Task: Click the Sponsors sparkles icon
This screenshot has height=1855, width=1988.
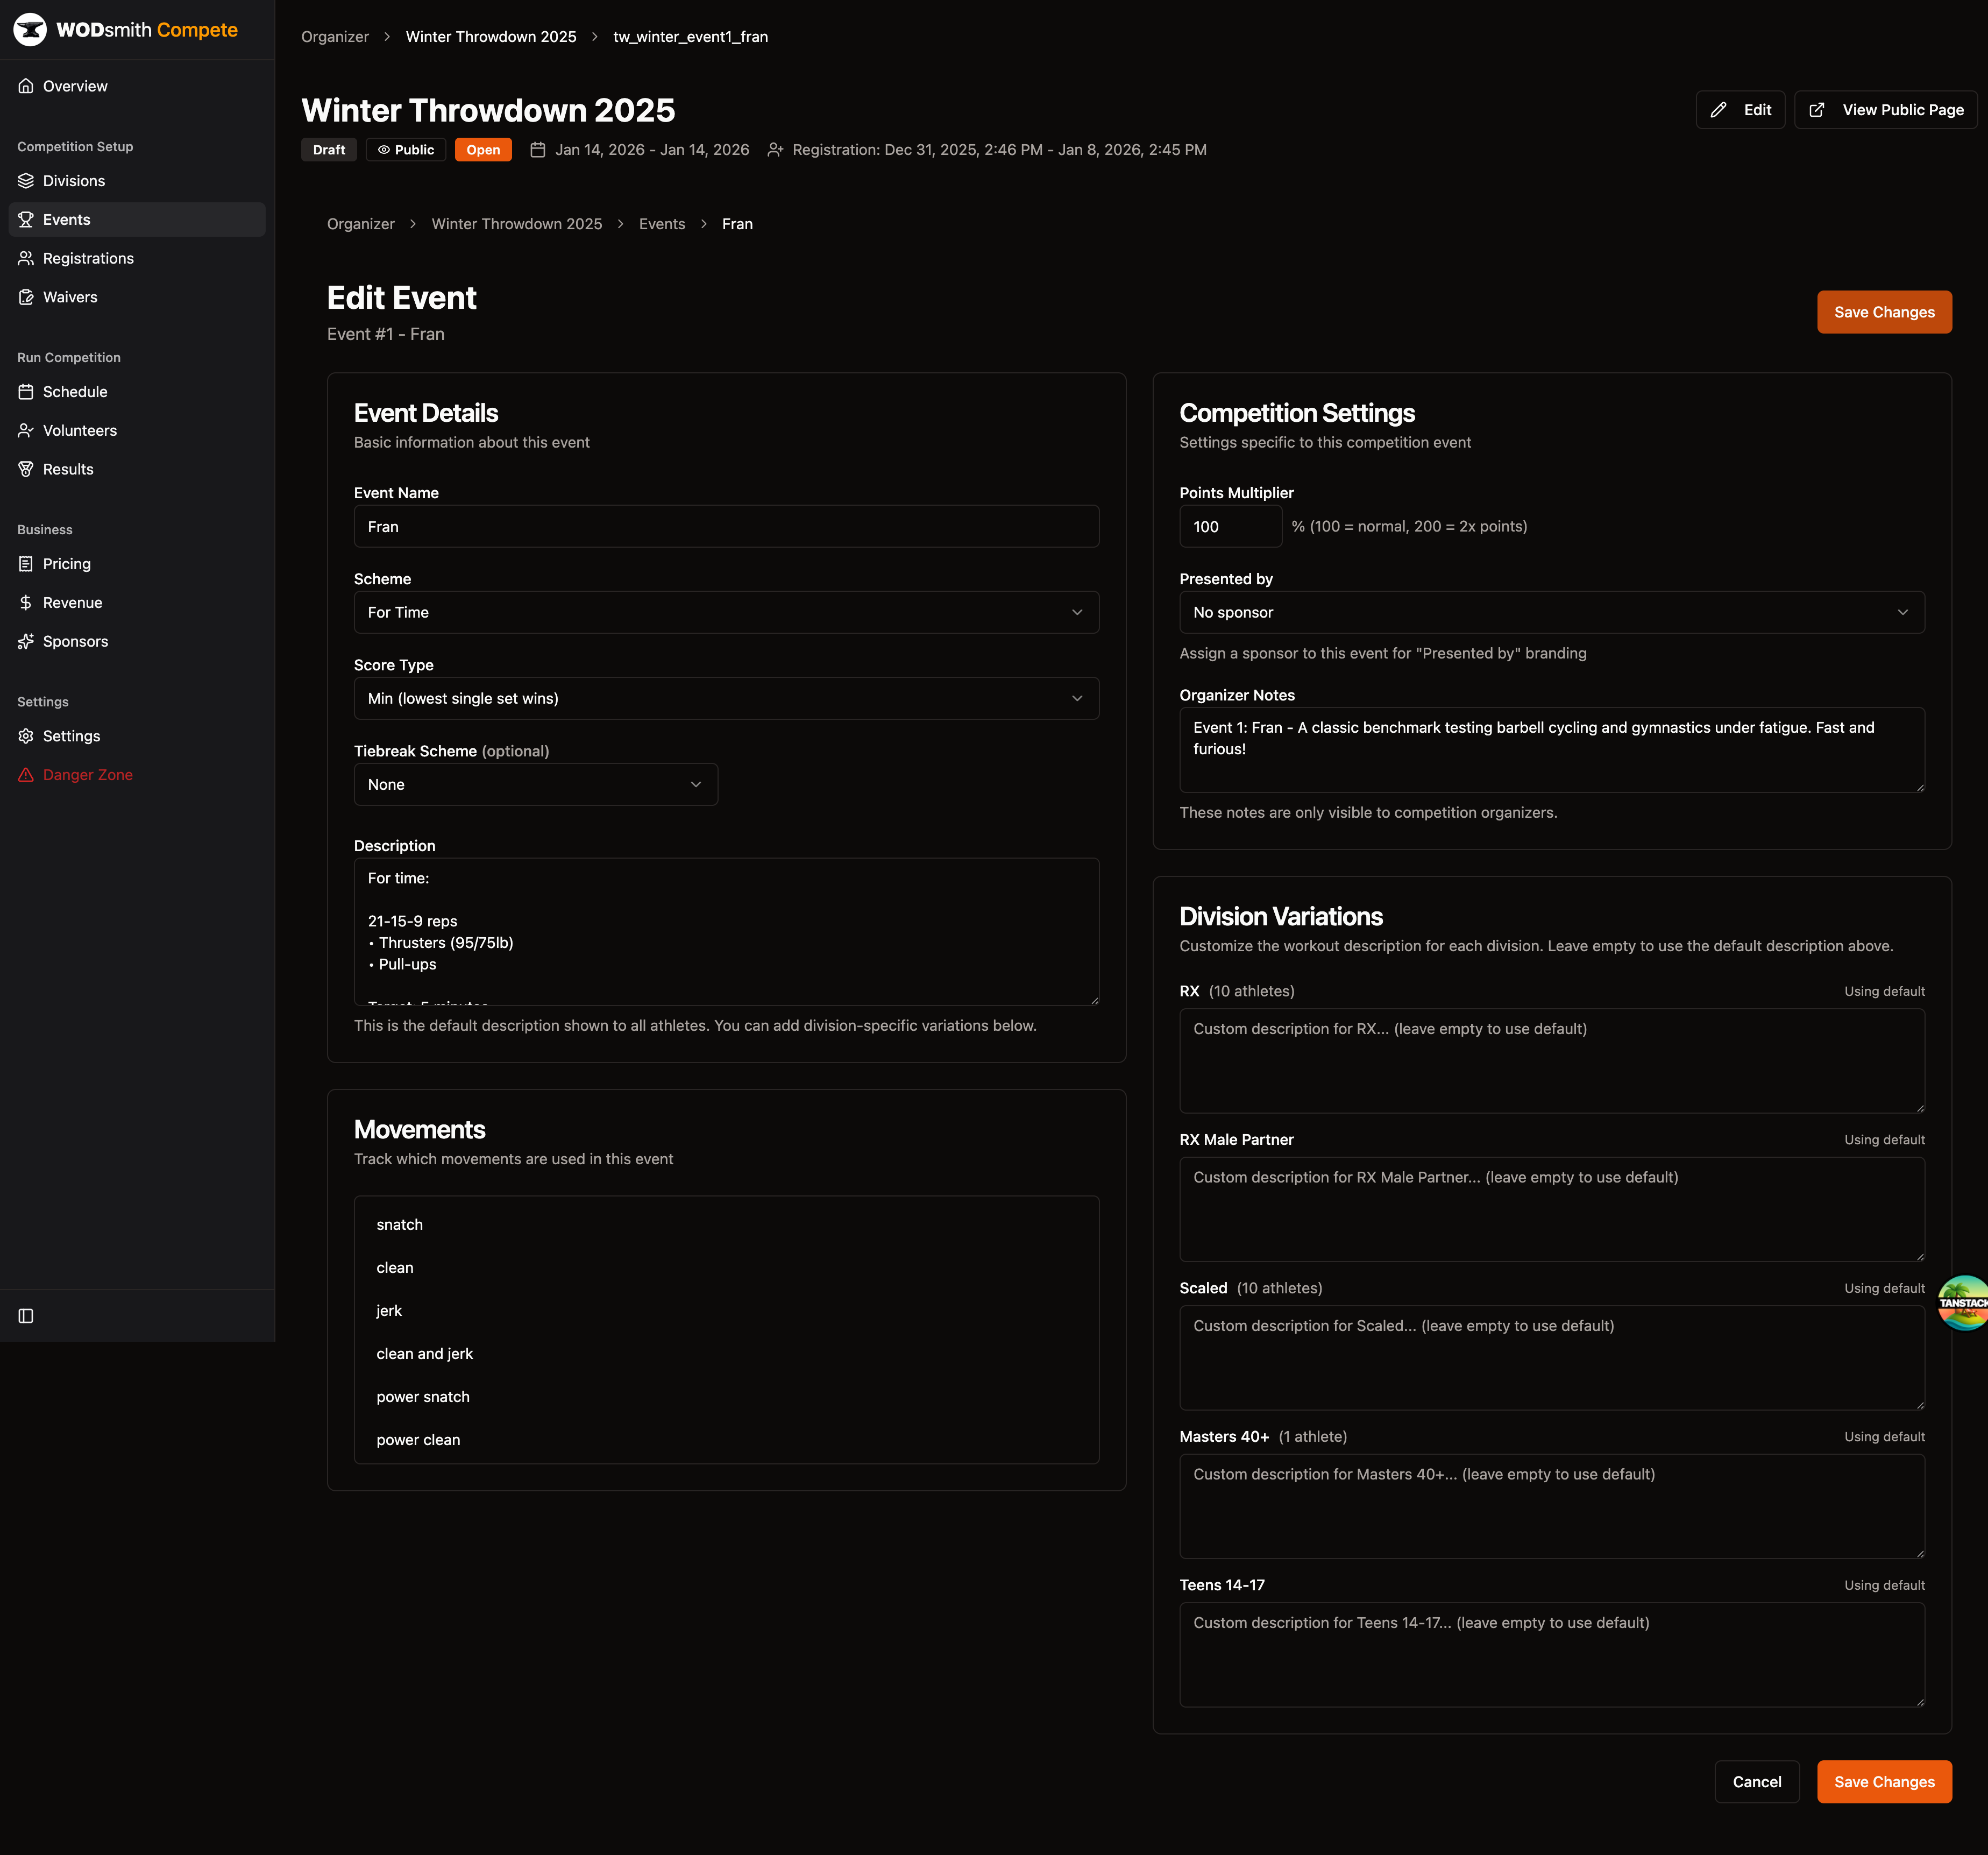Action: pos(26,641)
